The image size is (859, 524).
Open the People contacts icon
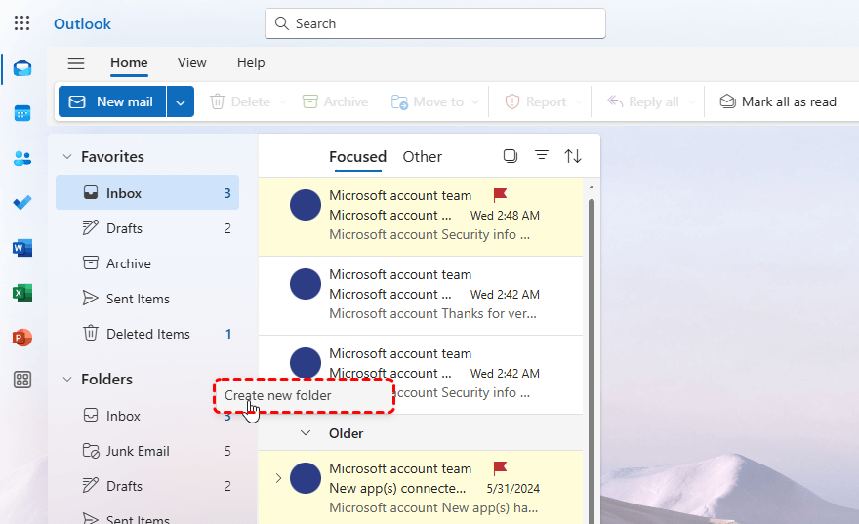pyautogui.click(x=22, y=158)
